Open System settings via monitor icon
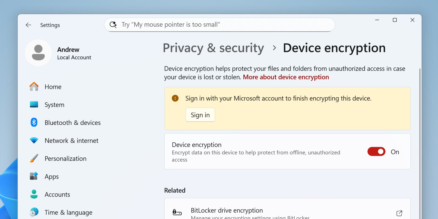Viewport: 438px width, 219px height. click(34, 105)
